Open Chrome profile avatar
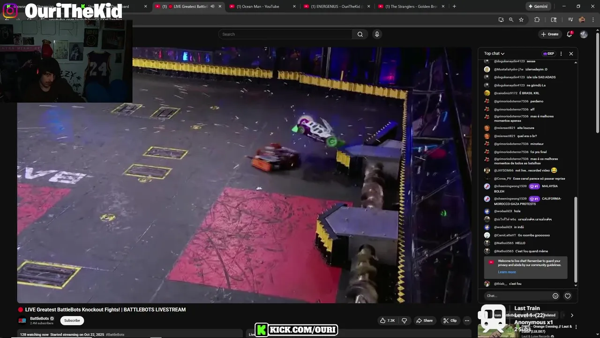Screen dimensions: 600x338 pyautogui.click(x=582, y=20)
